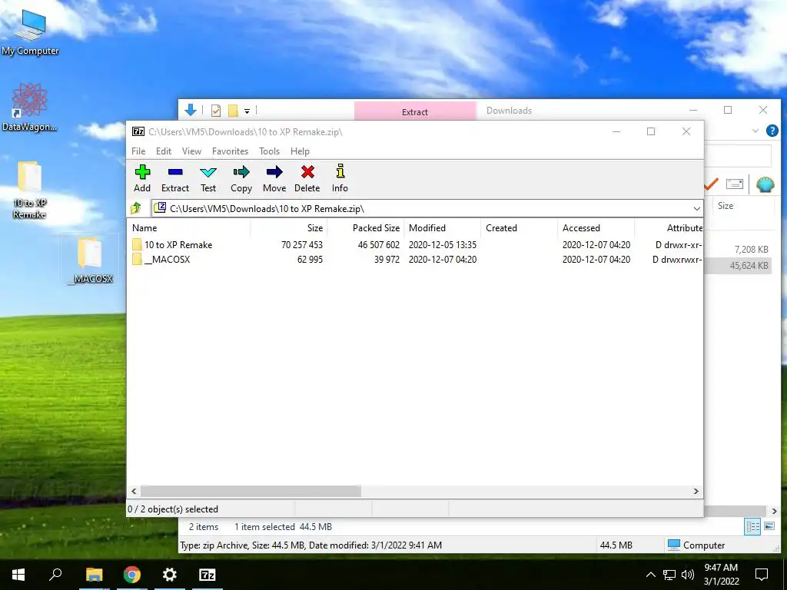
Task: Click the Explorer help question mark icon
Action: [772, 131]
